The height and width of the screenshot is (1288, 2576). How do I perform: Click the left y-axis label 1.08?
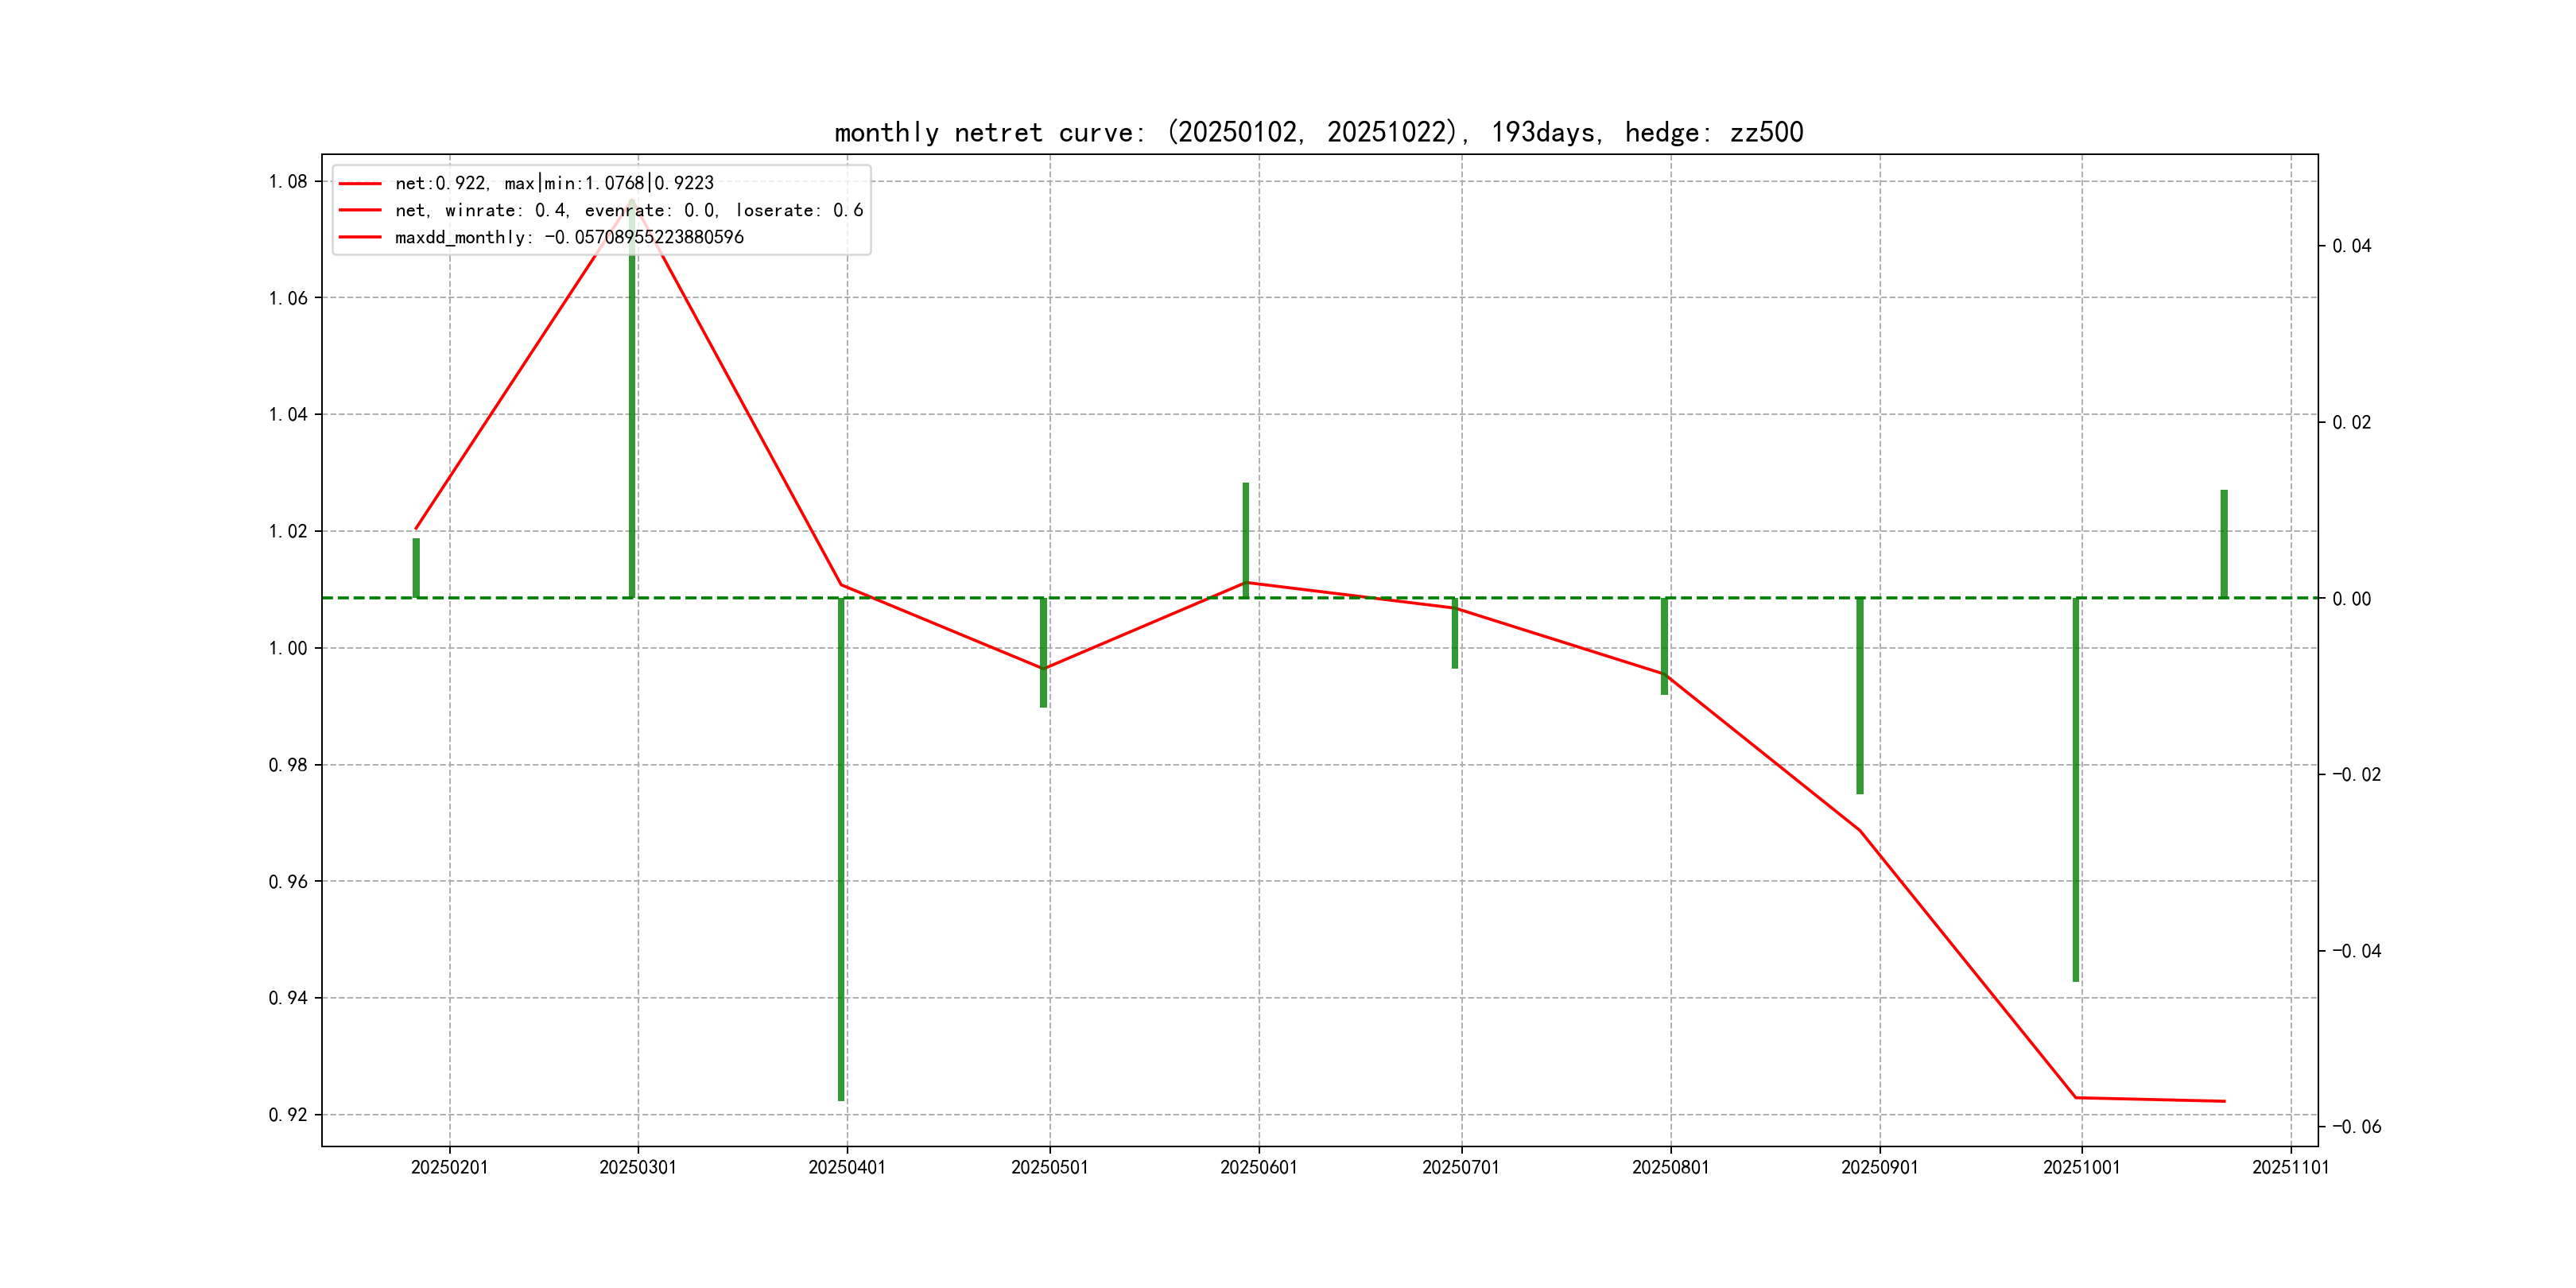288,181
